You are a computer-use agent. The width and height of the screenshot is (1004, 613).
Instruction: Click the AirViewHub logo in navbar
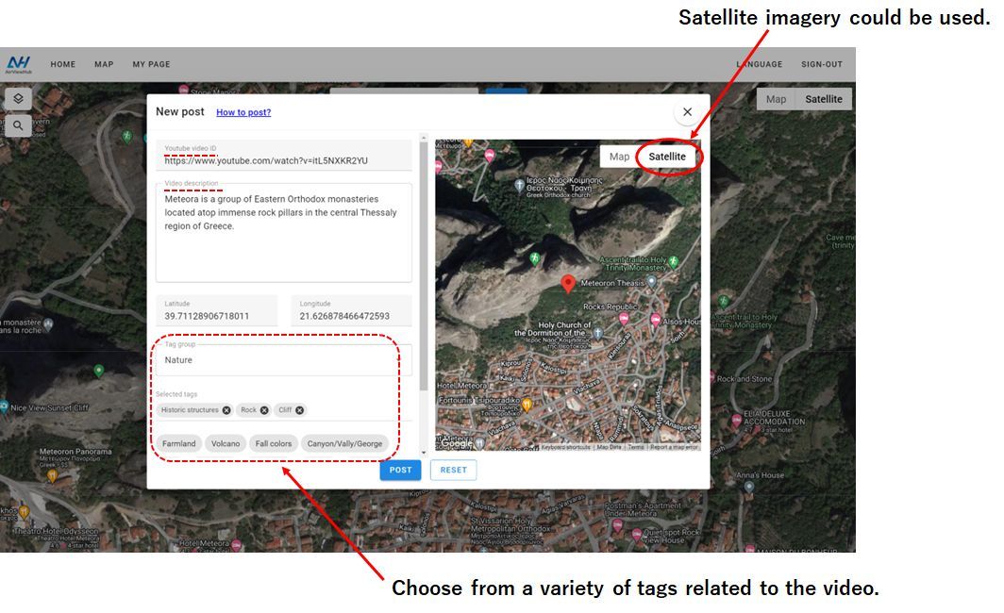pos(19,64)
